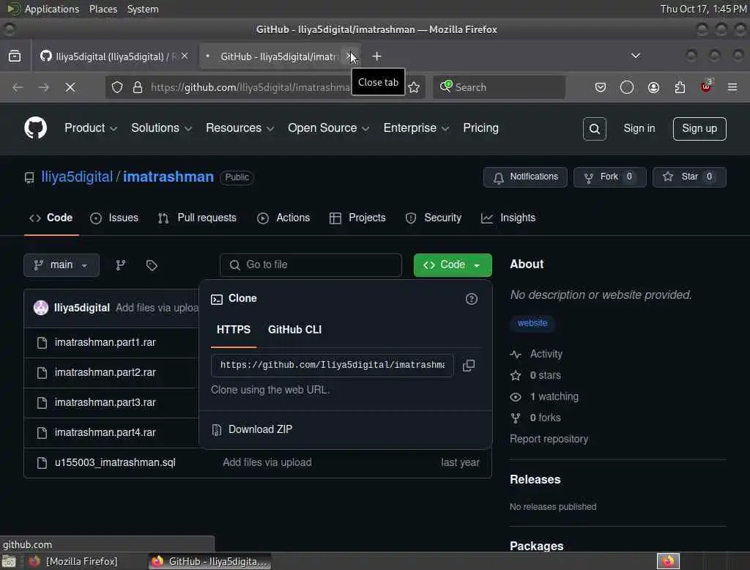Screen dimensions: 750x570
Task: Open file imatrashman.part1.rar
Action: click(x=105, y=343)
